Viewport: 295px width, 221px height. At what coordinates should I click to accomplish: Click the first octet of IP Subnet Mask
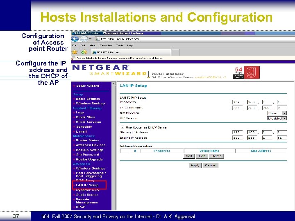pos(237,108)
